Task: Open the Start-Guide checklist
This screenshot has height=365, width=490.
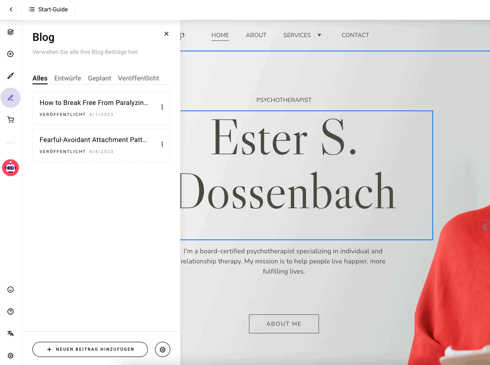Action: click(48, 9)
